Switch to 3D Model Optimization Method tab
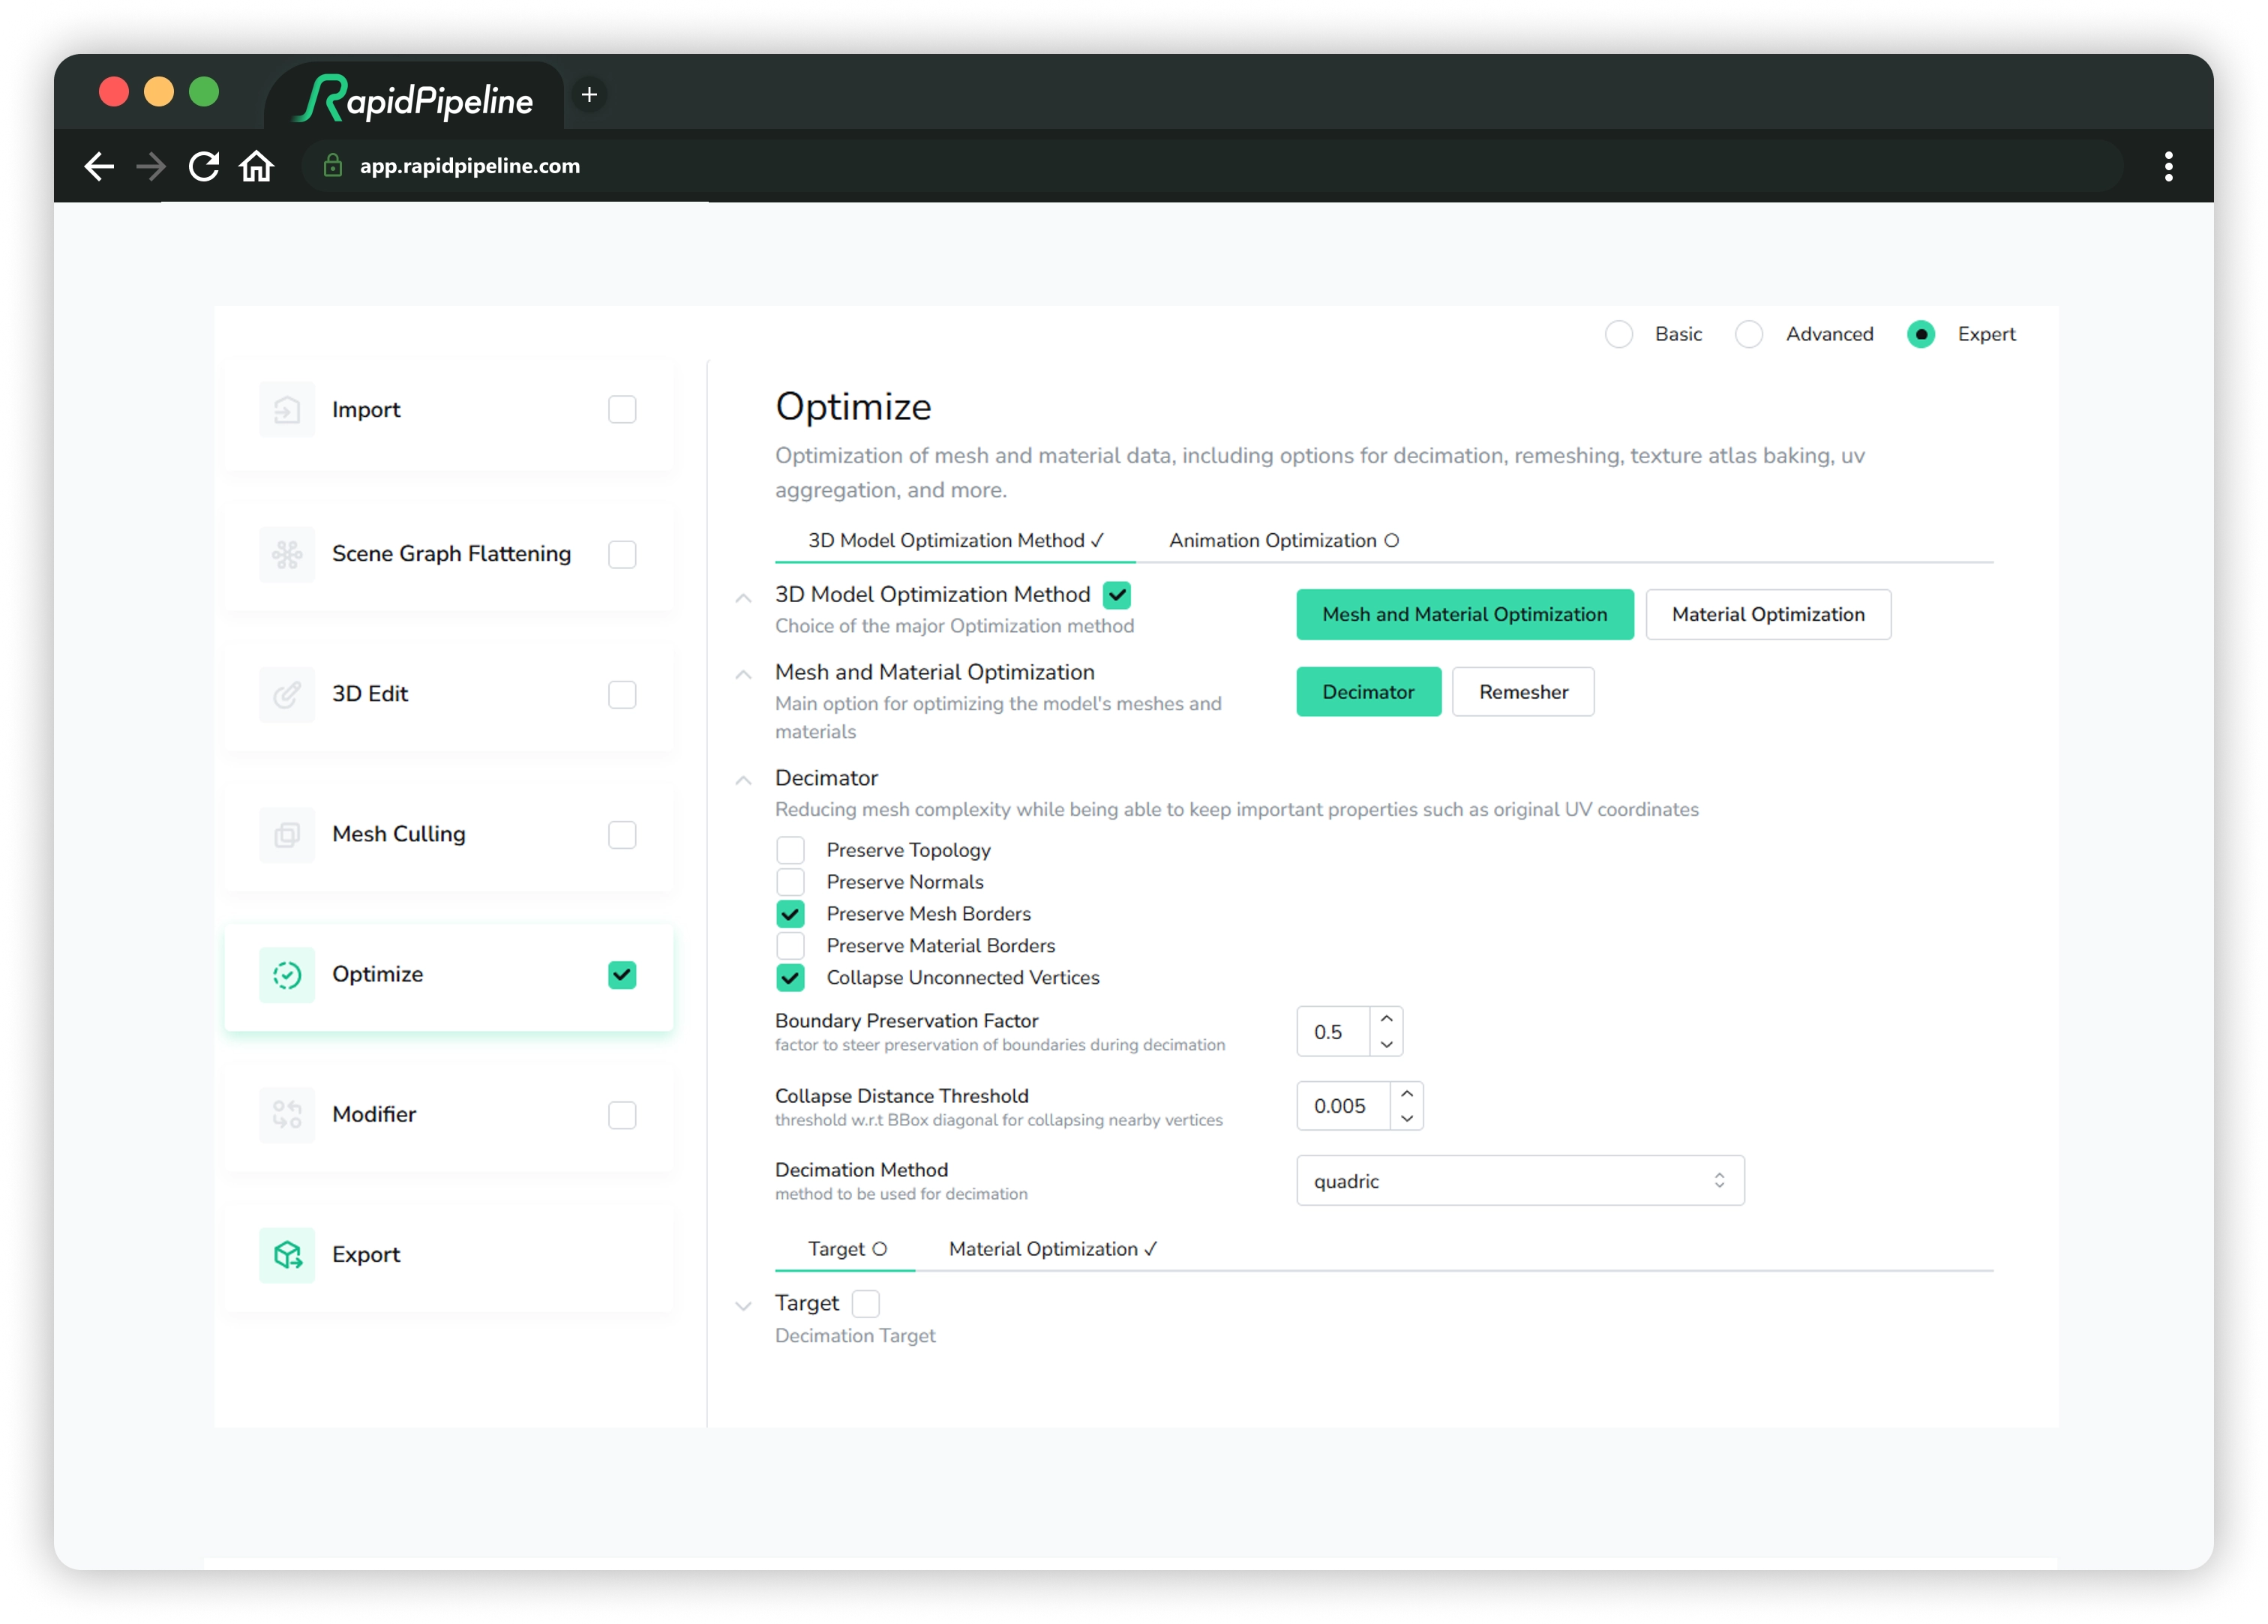Viewport: 2268px width, 1624px height. [x=955, y=541]
